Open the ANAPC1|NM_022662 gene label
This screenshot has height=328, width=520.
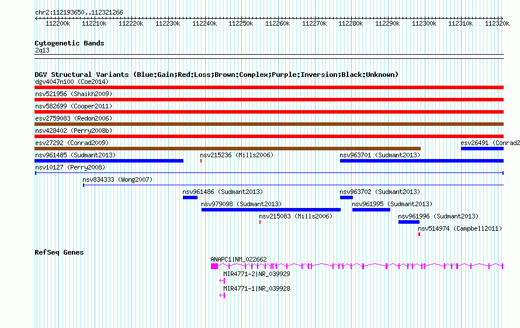coord(238,259)
